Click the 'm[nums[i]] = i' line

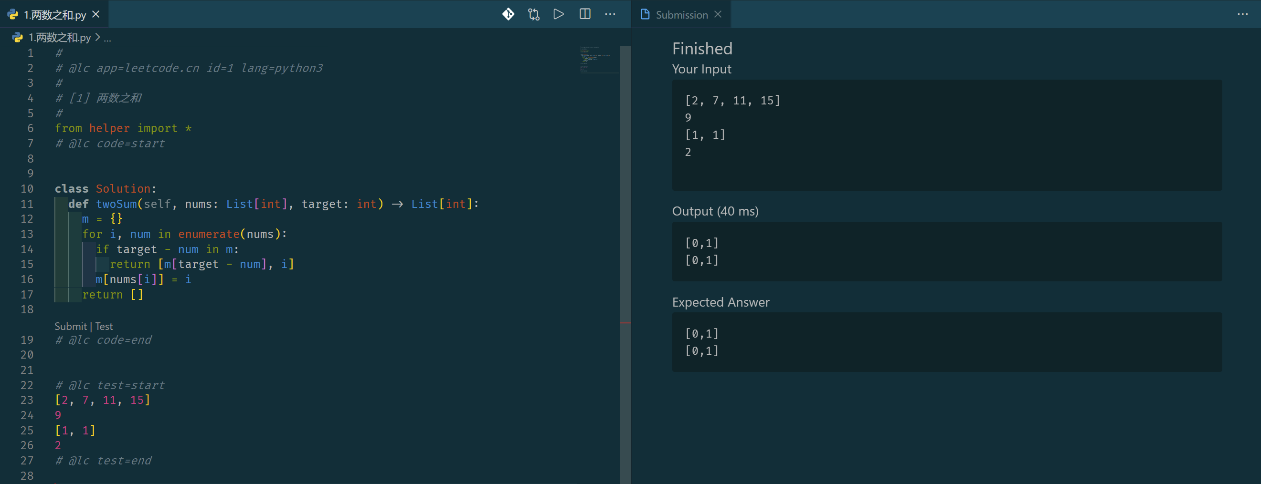[x=143, y=279]
